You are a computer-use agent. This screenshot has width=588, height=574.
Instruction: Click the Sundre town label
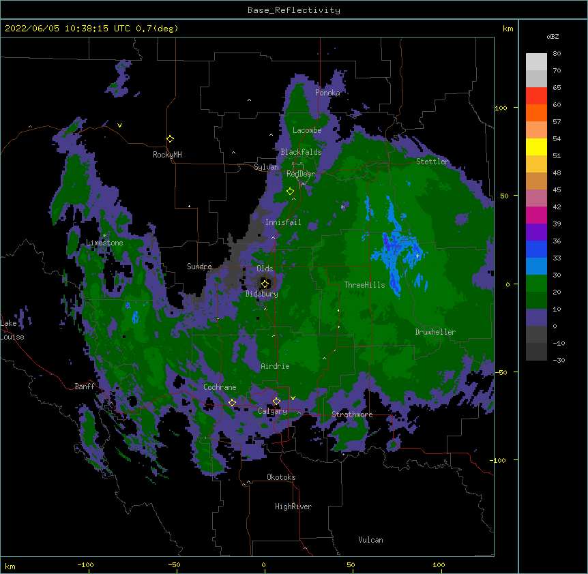[199, 267]
